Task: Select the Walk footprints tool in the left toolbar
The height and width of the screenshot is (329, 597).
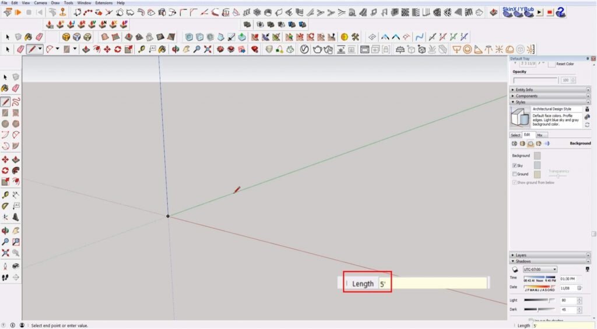Action: 5,277
